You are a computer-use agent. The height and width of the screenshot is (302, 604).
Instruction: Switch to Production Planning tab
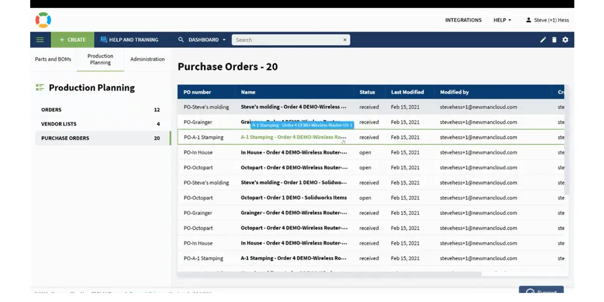(x=100, y=59)
